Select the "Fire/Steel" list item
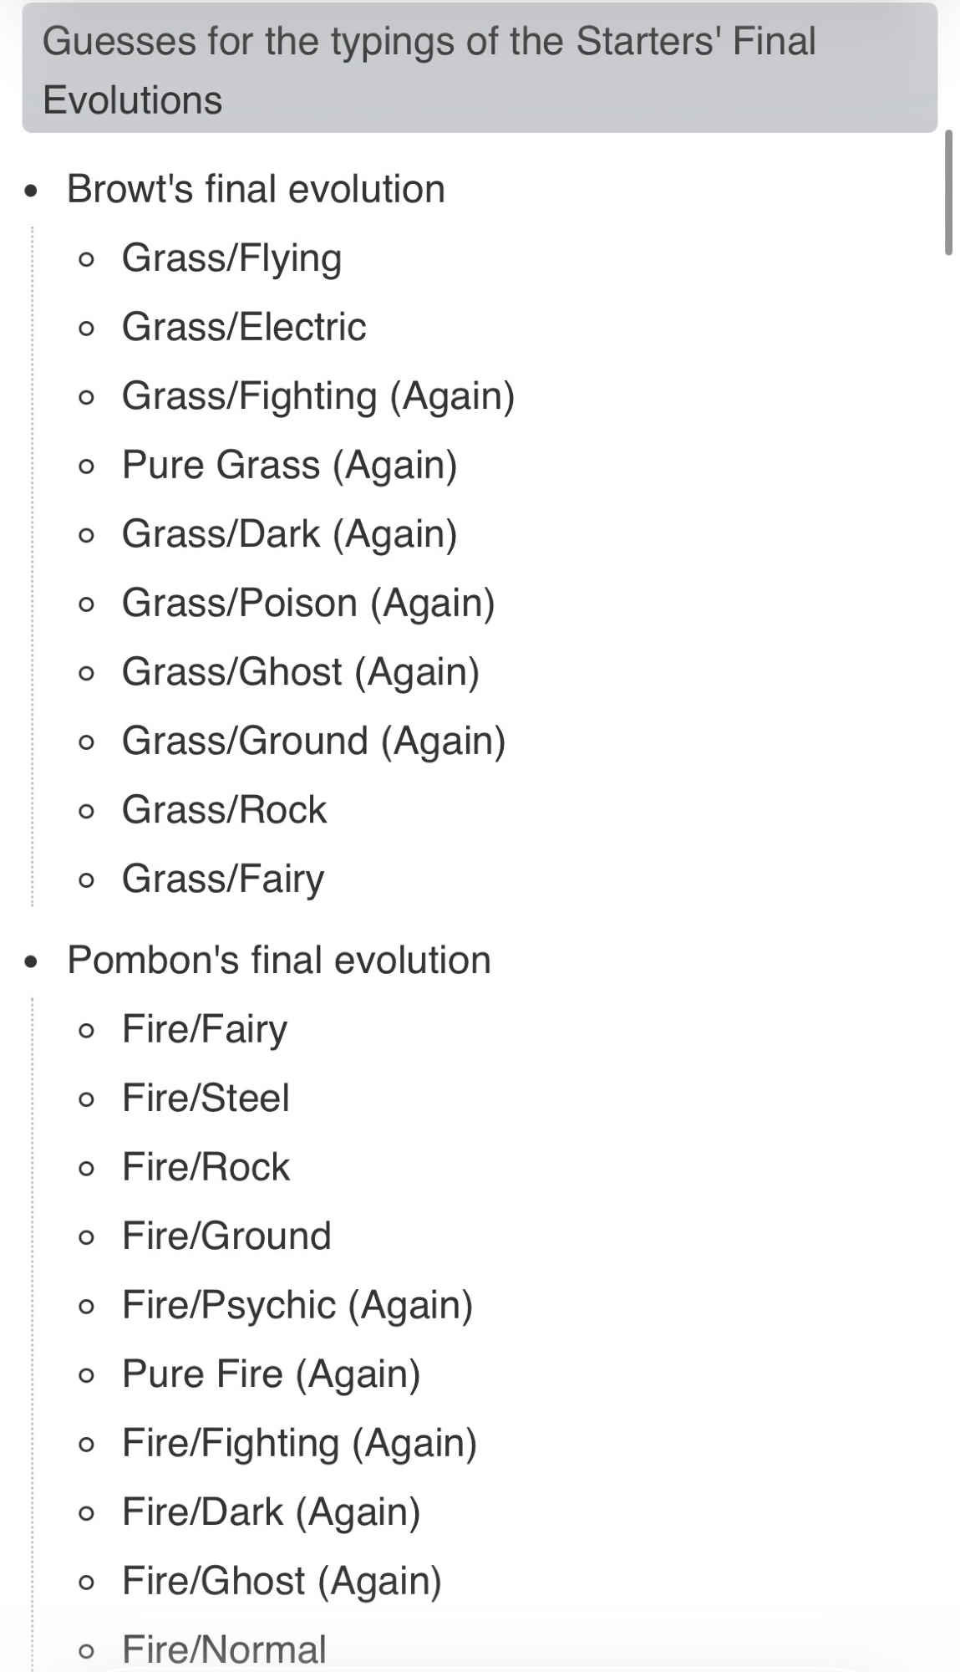Image resolution: width=960 pixels, height=1672 pixels. click(206, 1098)
